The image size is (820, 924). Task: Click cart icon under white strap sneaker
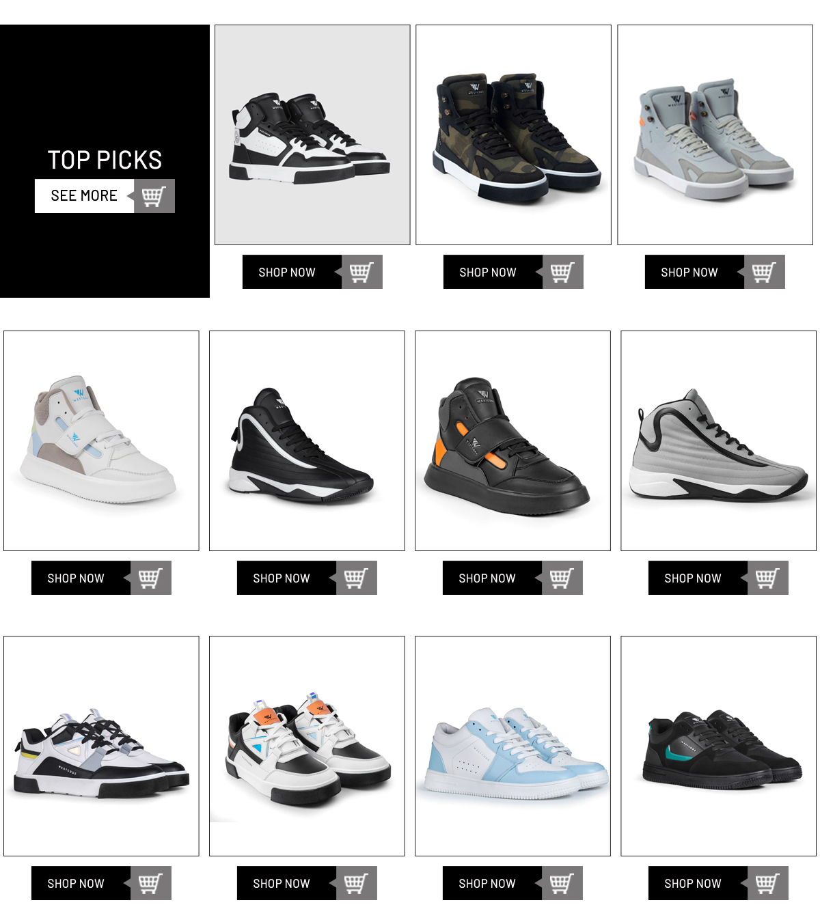click(151, 578)
